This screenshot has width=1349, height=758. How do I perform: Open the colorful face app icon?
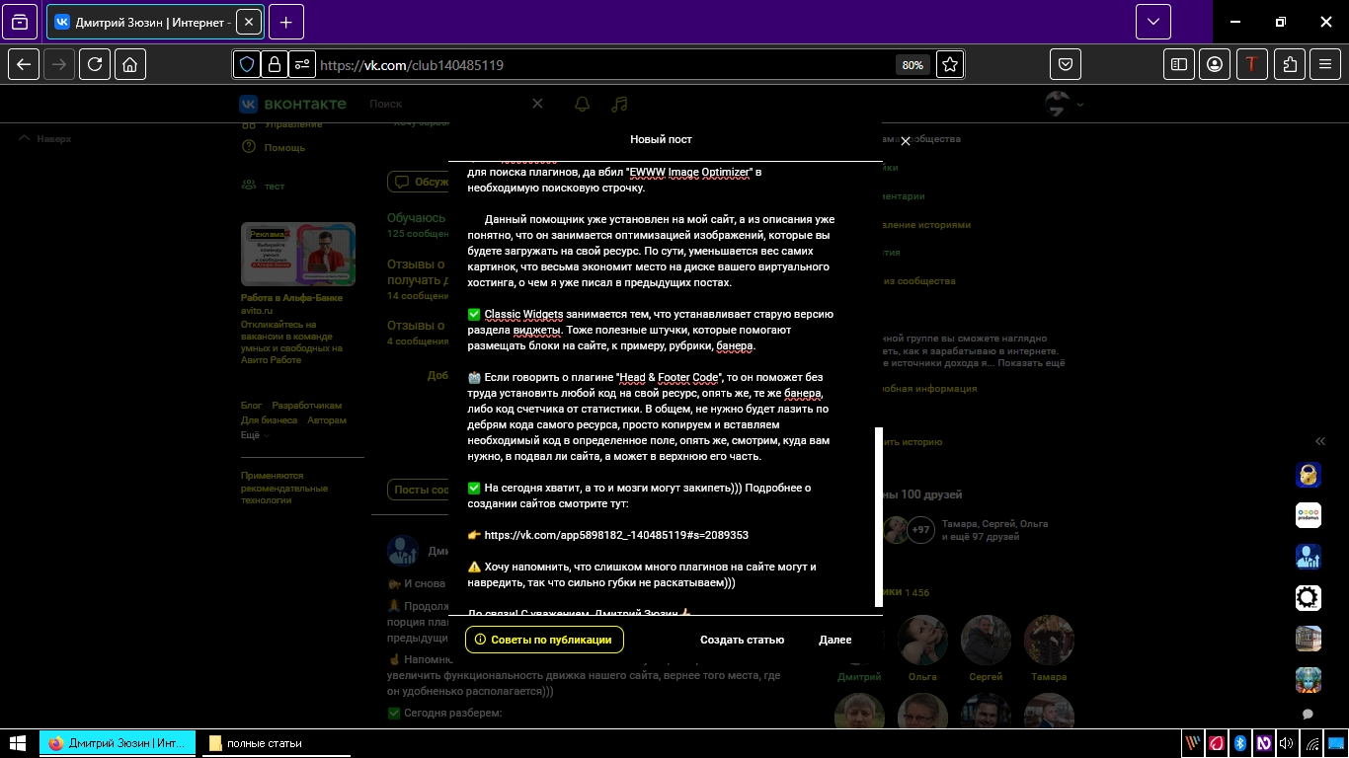coord(1309,679)
